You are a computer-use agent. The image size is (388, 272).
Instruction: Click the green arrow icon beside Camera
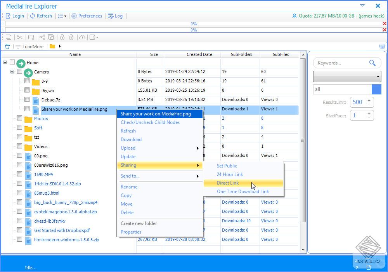pyautogui.click(x=28, y=73)
